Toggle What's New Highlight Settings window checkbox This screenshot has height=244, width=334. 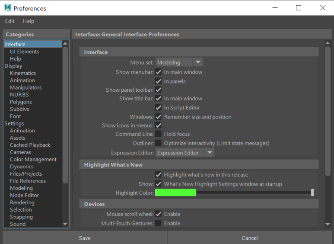click(158, 183)
